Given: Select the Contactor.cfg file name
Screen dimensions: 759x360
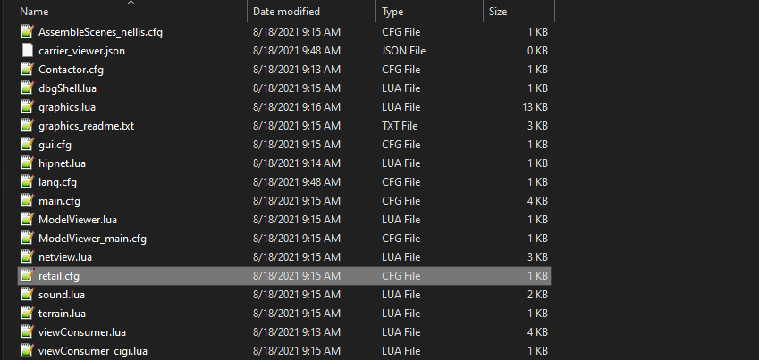Looking at the screenshot, I should coord(72,69).
